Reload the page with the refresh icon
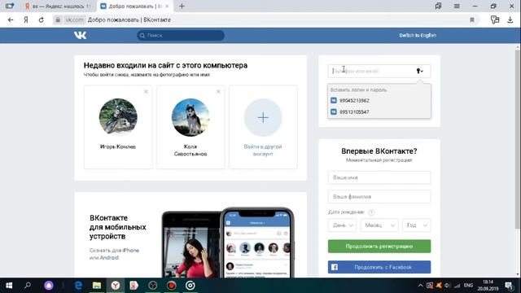 pos(42,20)
